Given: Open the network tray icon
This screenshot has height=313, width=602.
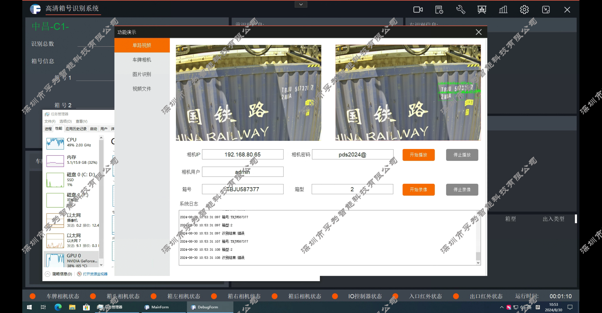Looking at the screenshot, I should (x=516, y=307).
